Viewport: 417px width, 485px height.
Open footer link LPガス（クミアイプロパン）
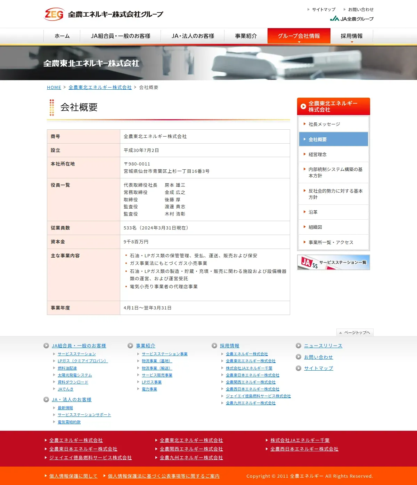pos(83,361)
